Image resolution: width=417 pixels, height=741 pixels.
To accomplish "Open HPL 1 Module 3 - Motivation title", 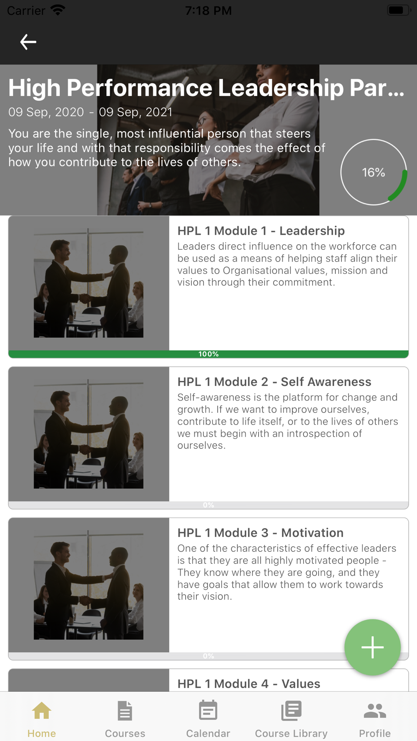I will point(261,532).
